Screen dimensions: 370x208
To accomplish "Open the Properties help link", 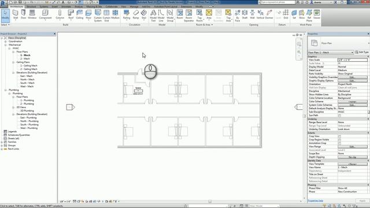I will coord(315,200).
